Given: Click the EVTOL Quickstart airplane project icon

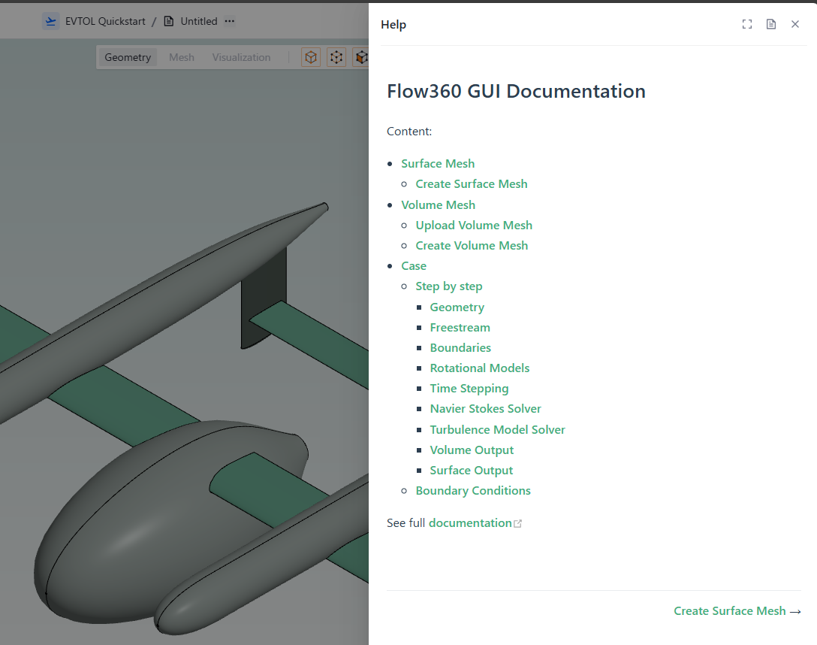Looking at the screenshot, I should (50, 21).
